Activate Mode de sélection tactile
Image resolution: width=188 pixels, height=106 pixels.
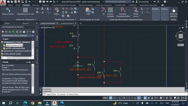(173, 12)
